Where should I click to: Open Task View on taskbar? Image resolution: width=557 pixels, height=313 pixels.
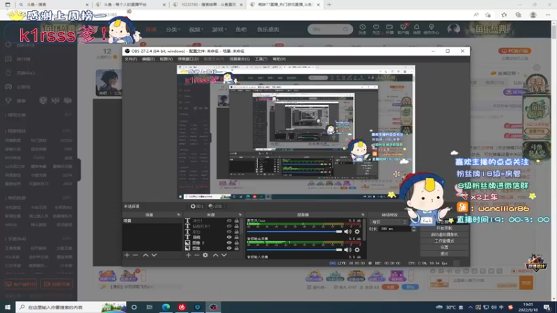pyautogui.click(x=150, y=307)
